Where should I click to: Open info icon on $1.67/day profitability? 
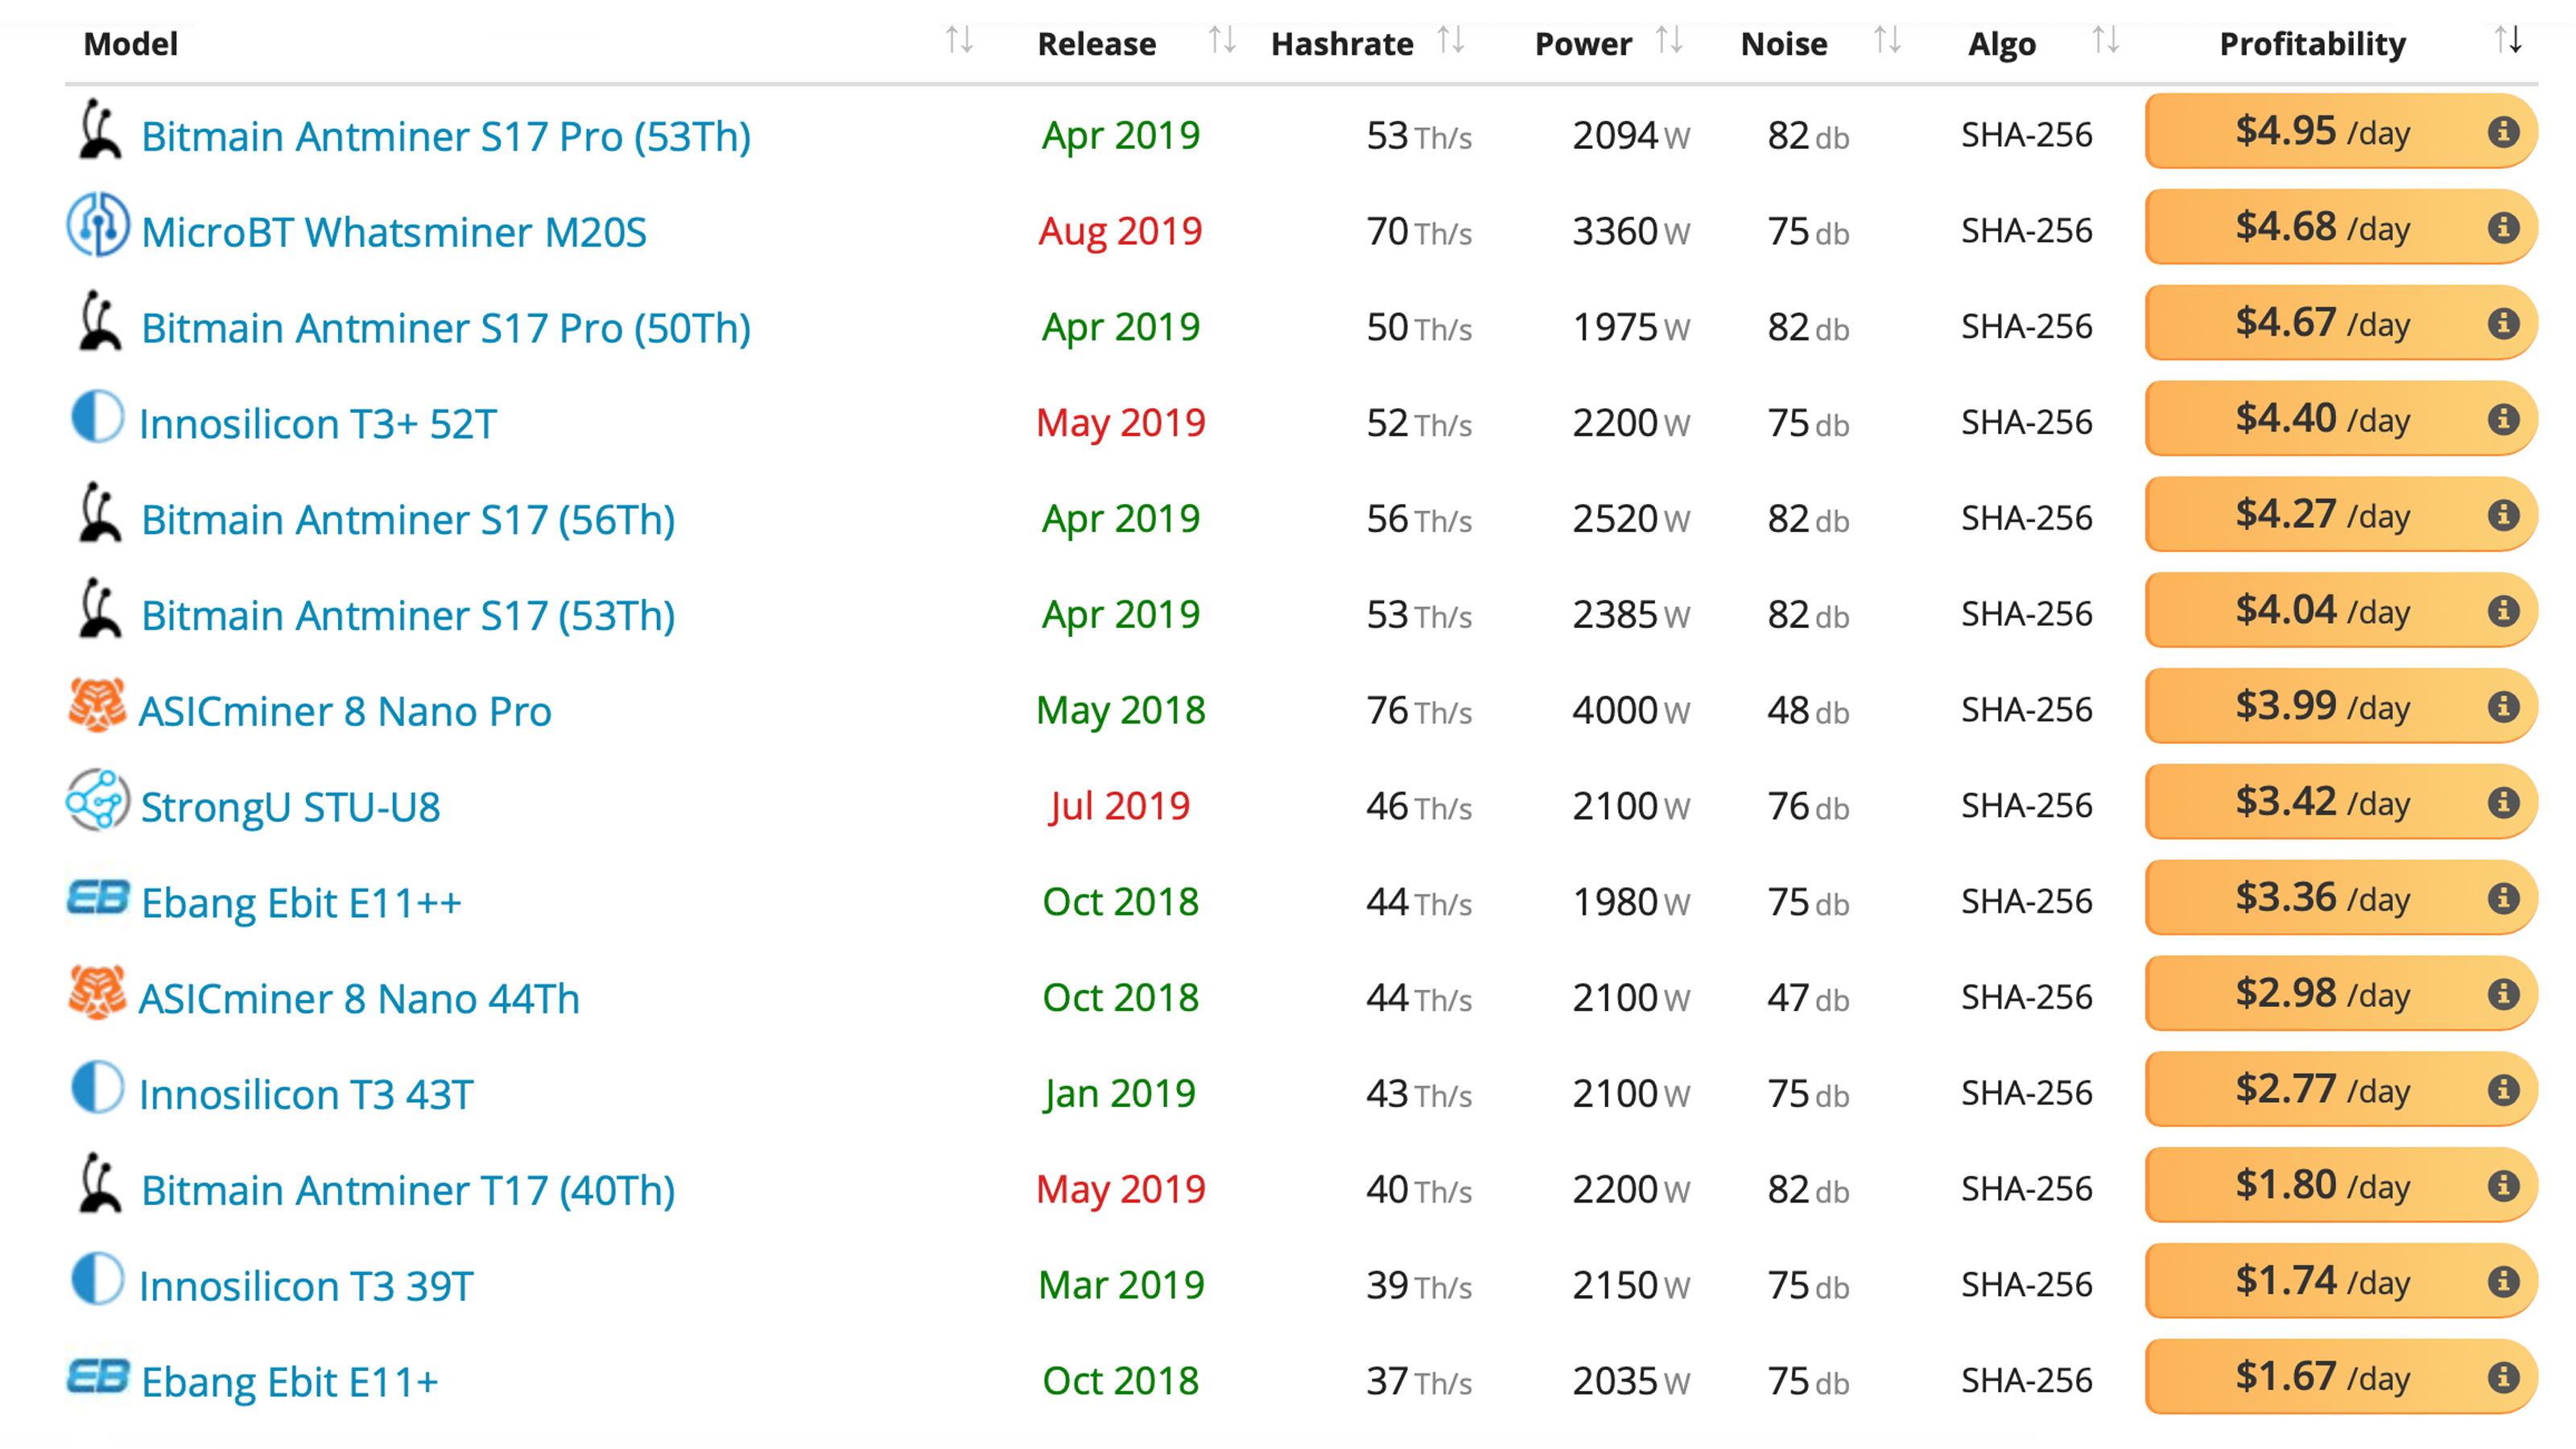click(x=2503, y=1377)
